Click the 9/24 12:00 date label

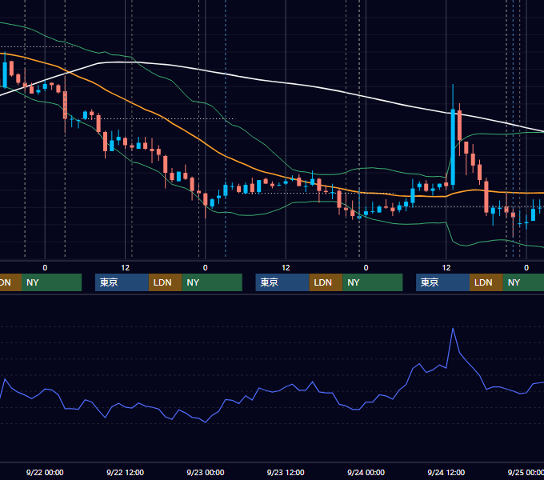pos(446,472)
